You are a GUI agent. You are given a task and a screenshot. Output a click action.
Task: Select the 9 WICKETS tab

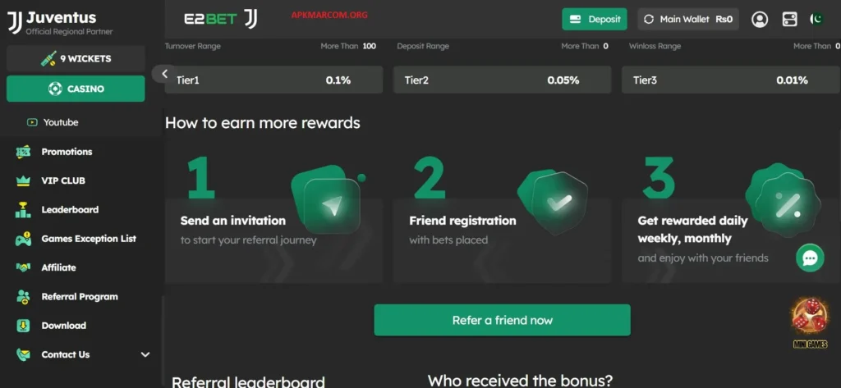[x=76, y=59]
